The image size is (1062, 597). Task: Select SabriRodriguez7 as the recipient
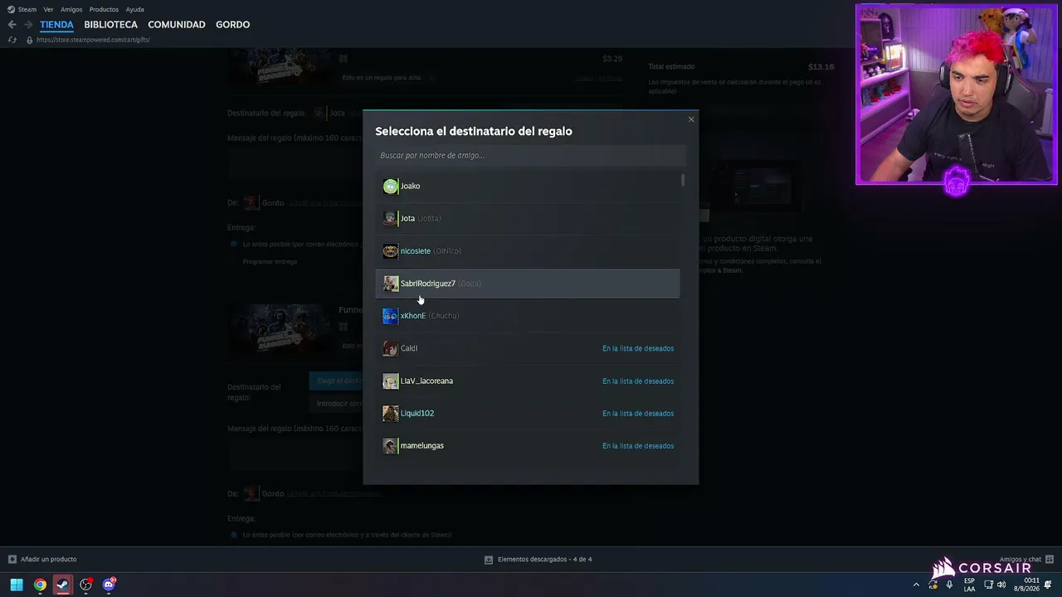tap(528, 284)
